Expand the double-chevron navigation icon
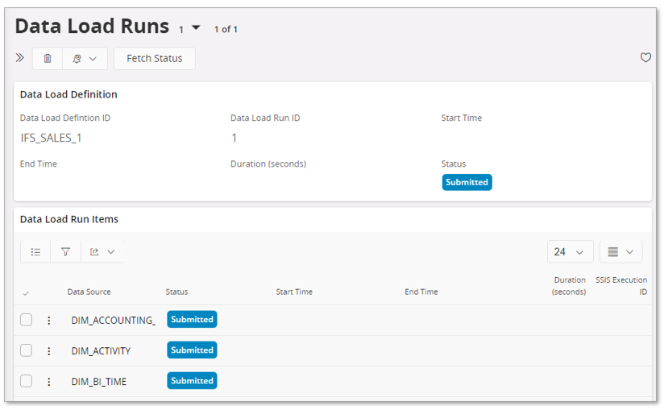The height and width of the screenshot is (414, 664). (x=20, y=58)
